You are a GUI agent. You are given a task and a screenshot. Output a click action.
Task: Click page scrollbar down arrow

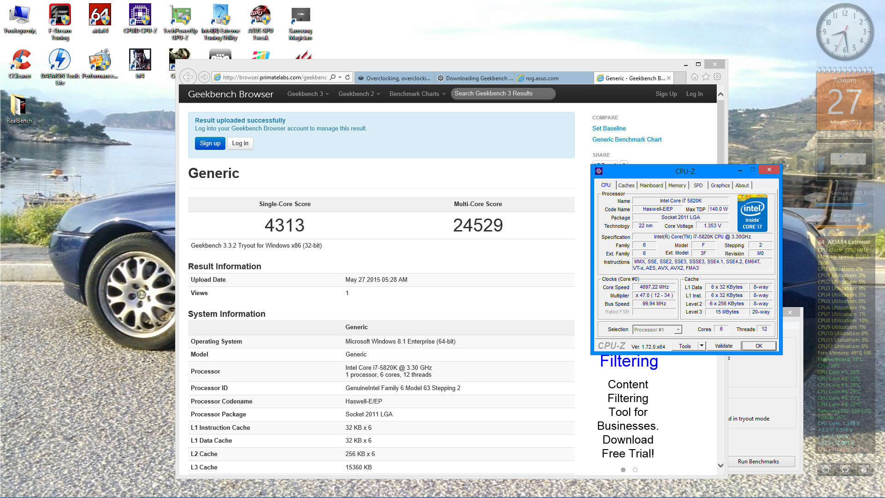[x=720, y=466]
